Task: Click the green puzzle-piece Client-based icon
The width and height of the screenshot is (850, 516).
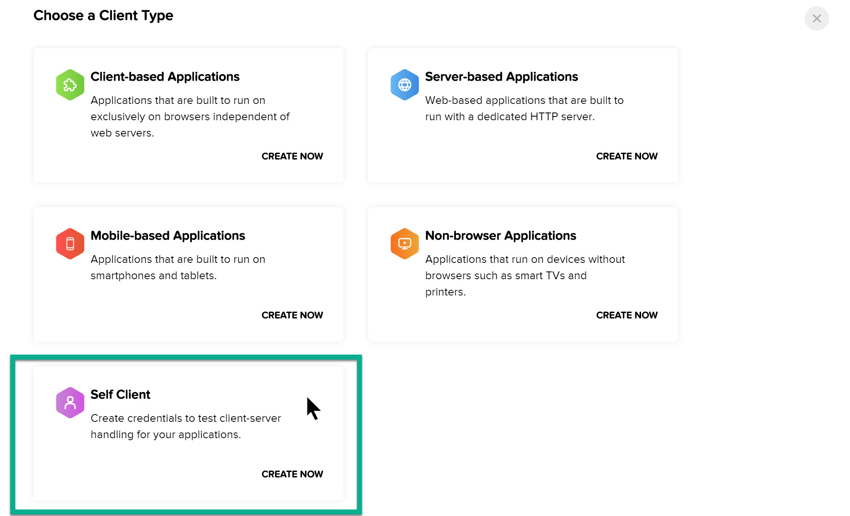Action: coord(70,85)
